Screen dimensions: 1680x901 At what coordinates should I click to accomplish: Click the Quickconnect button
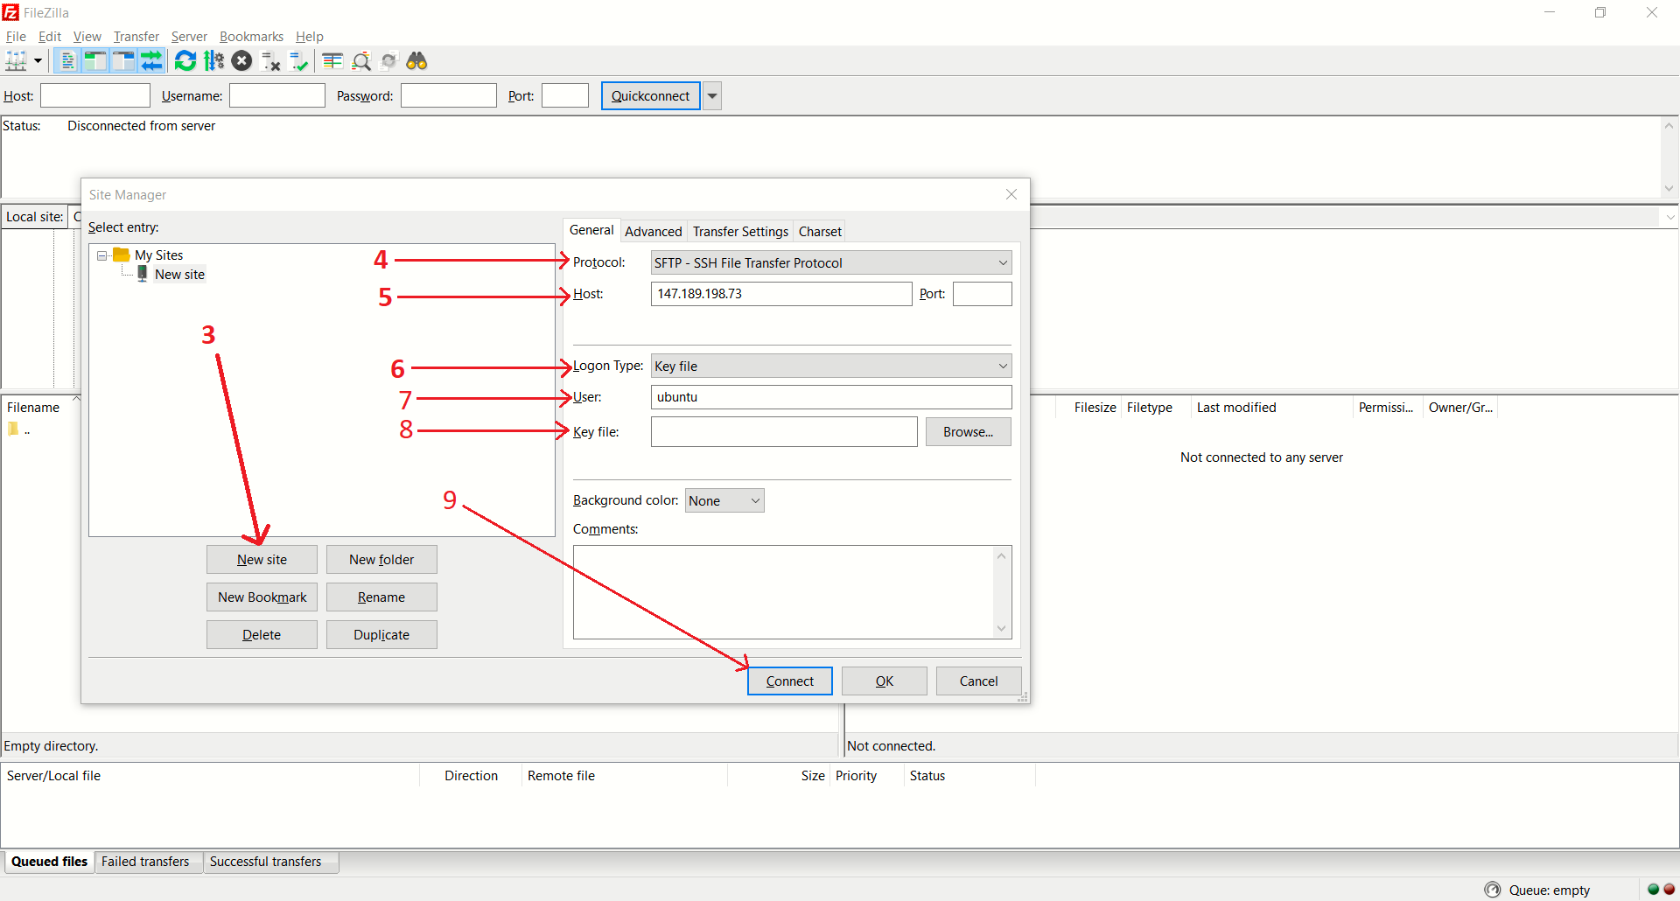point(650,95)
